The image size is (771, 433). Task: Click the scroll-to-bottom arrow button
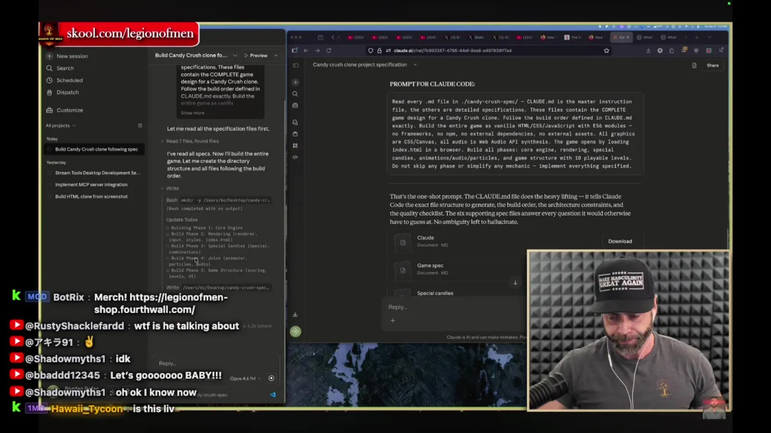(x=515, y=283)
